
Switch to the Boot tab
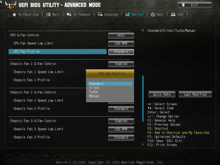pos(157,14)
